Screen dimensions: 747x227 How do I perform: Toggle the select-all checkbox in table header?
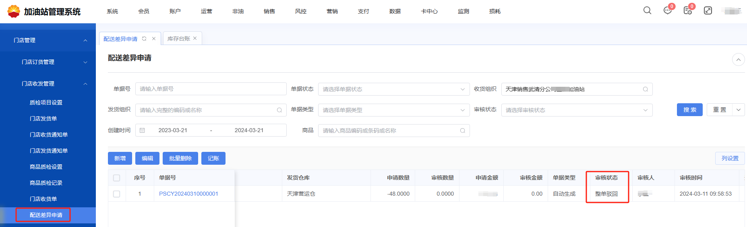pyautogui.click(x=117, y=178)
